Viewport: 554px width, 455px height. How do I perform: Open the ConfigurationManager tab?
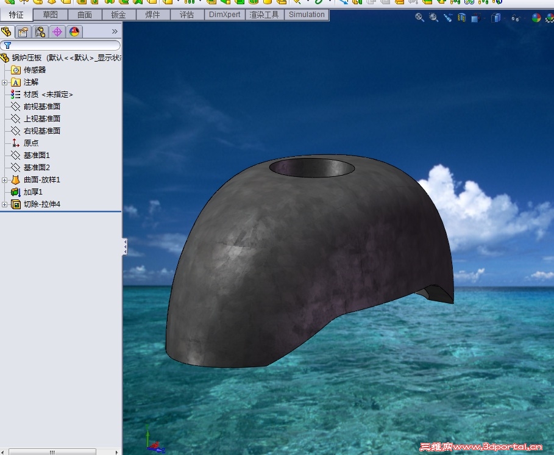click(40, 32)
